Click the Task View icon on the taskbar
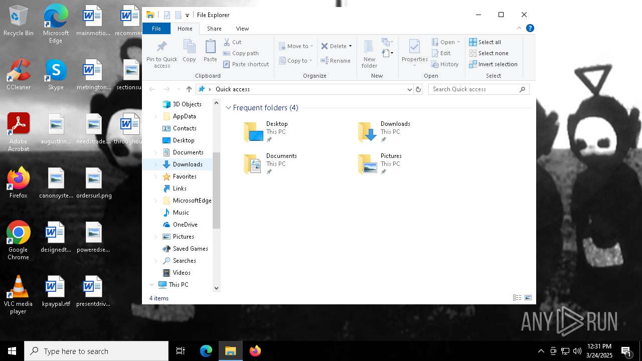Image resolution: width=642 pixels, height=361 pixels. pos(181,351)
